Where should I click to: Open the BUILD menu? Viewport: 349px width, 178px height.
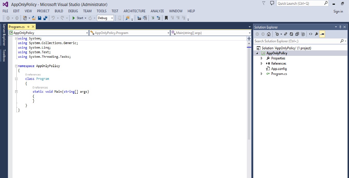[59, 11]
